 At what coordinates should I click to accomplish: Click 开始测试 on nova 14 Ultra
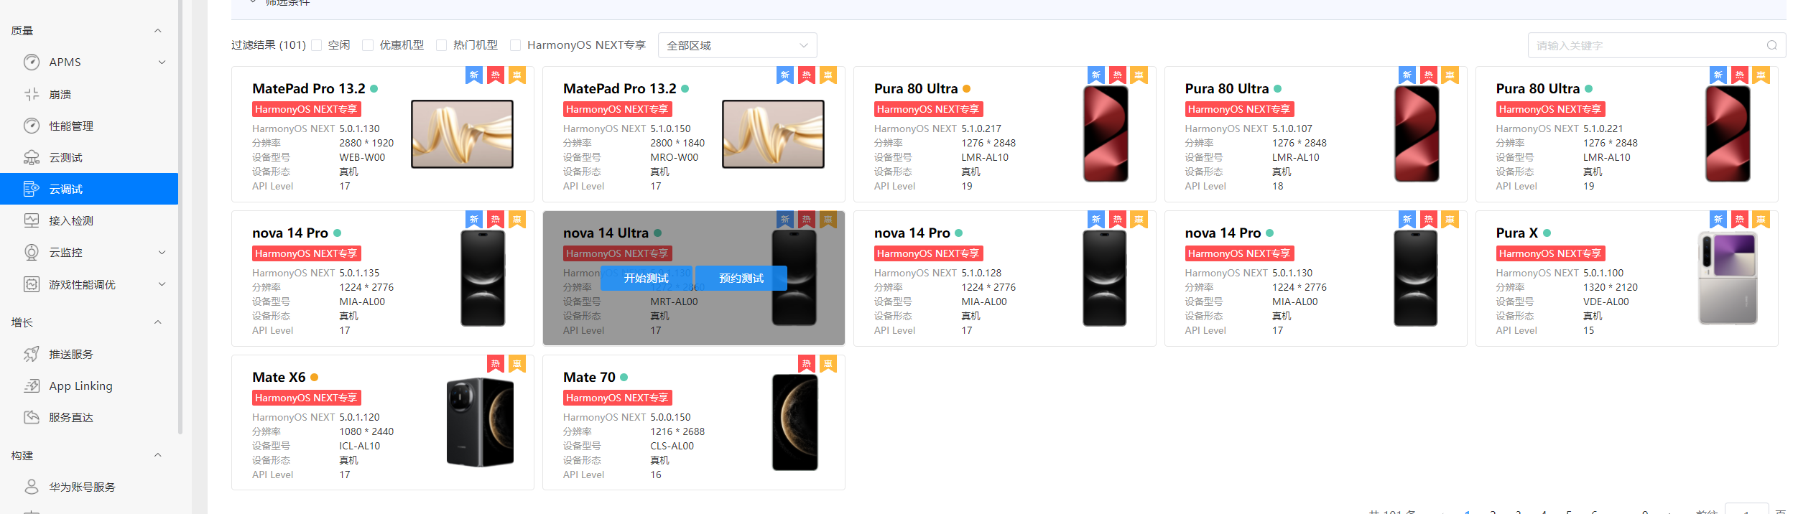point(646,278)
